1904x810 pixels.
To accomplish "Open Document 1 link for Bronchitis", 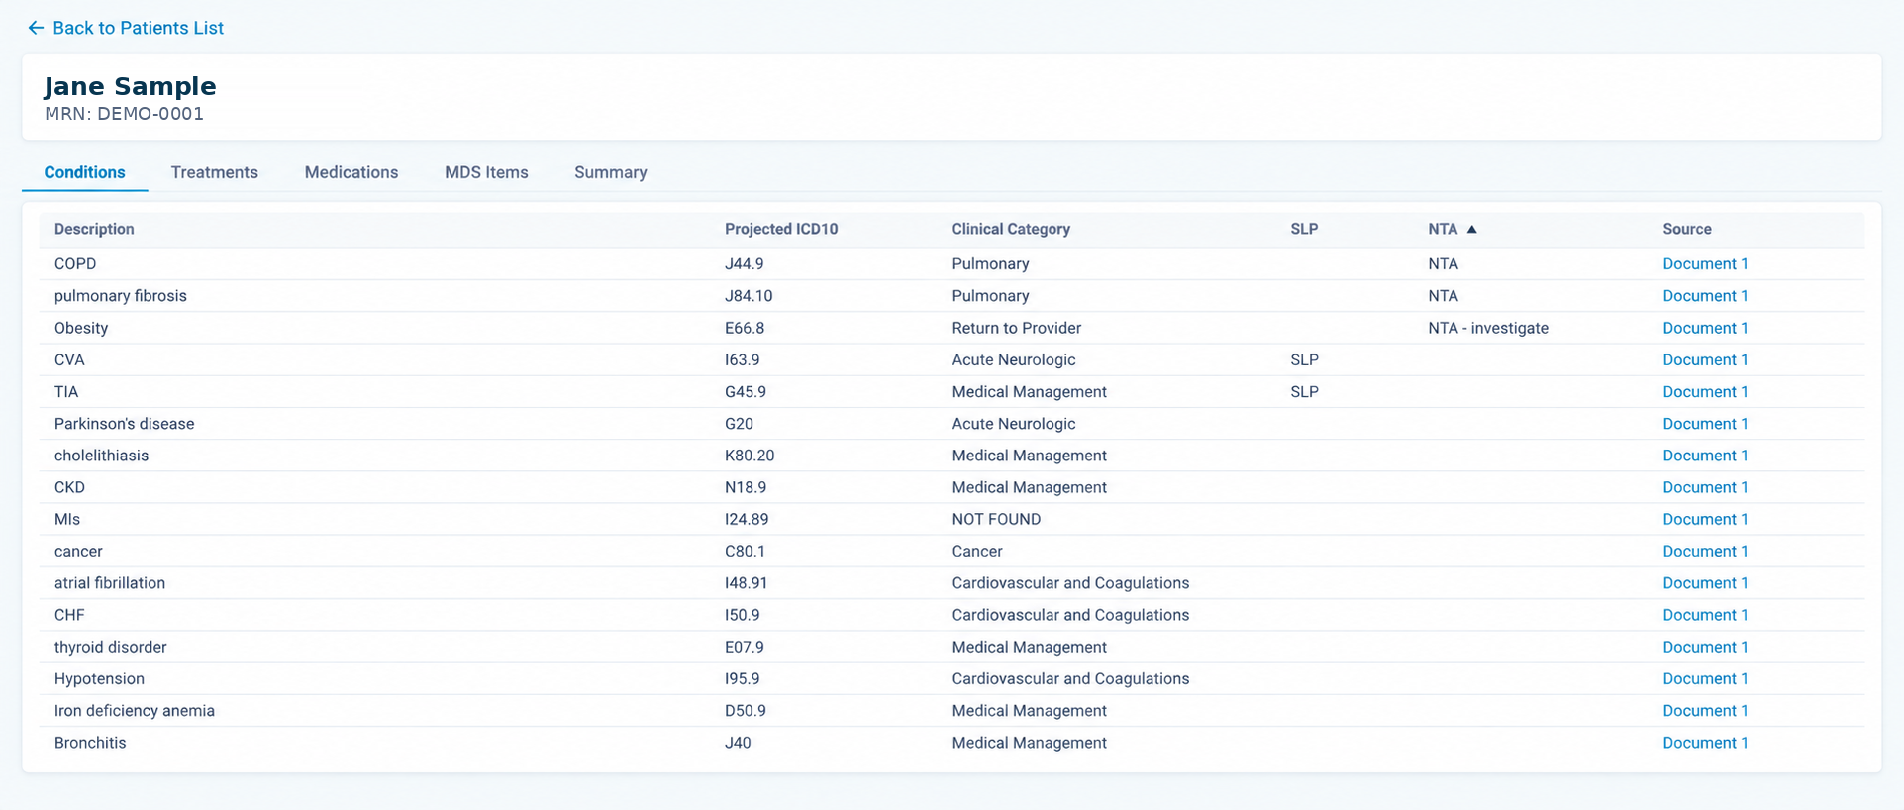I will click(1705, 743).
